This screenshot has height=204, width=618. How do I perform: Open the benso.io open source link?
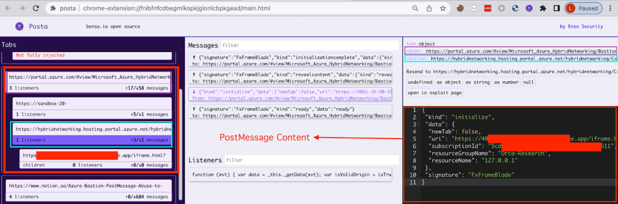pyautogui.click(x=113, y=26)
